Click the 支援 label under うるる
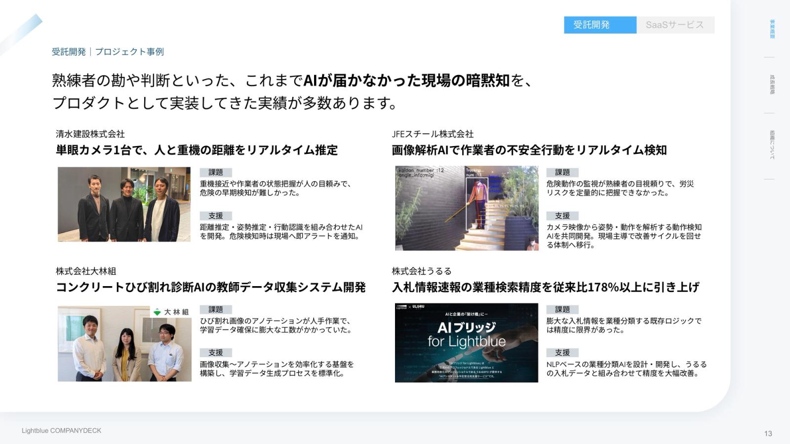Screen dimensions: 790x444 click(x=562, y=353)
